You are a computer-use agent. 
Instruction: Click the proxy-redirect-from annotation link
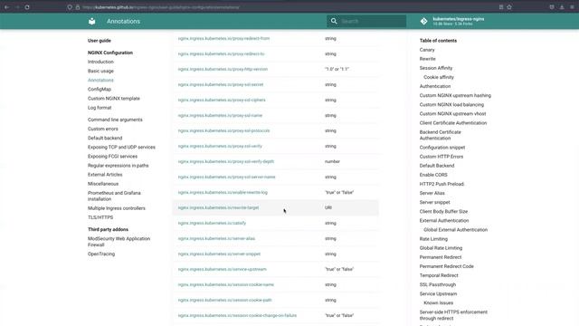223,38
